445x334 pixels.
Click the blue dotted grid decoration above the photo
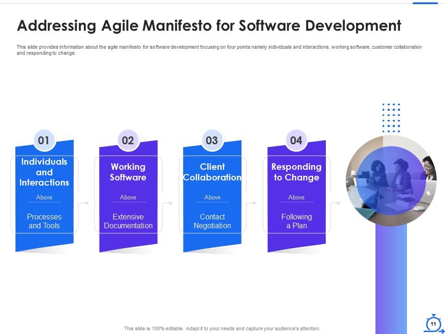click(x=391, y=118)
